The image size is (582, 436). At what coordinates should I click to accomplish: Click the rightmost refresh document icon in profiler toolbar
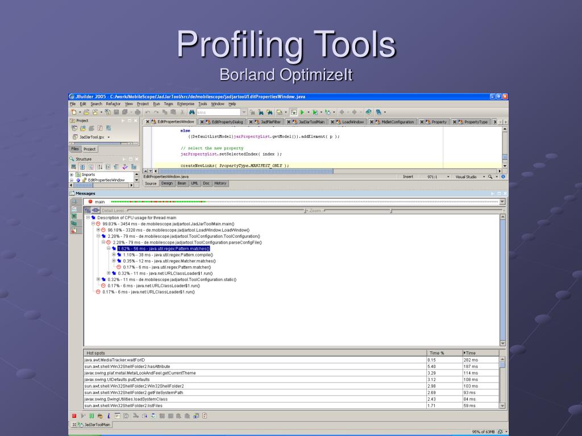pos(205,416)
